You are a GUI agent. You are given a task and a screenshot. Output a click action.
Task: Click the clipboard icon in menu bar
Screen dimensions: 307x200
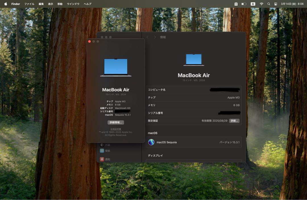[236, 4]
